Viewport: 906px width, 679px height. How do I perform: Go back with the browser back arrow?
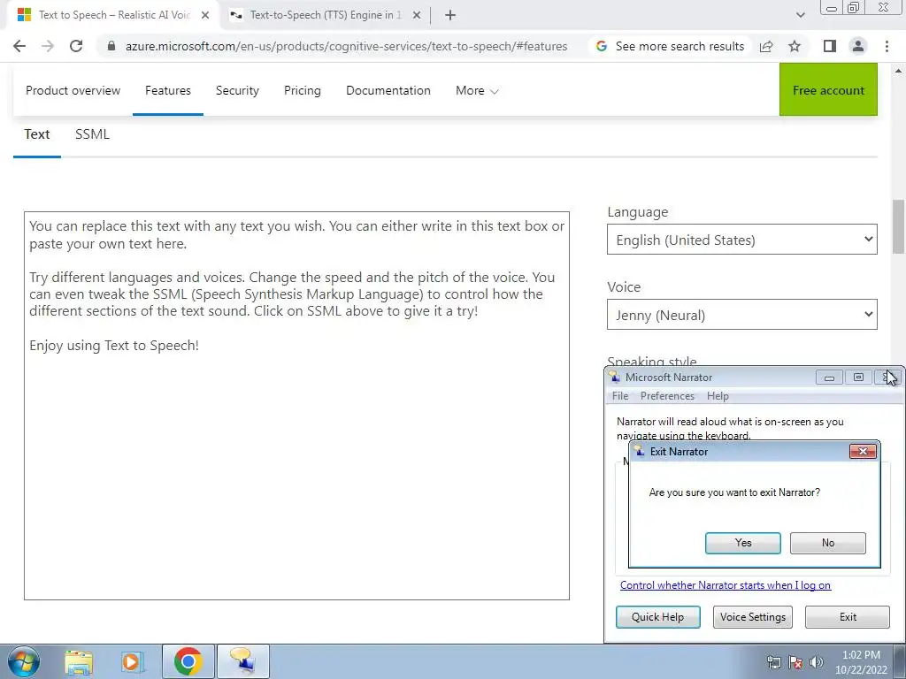point(19,46)
